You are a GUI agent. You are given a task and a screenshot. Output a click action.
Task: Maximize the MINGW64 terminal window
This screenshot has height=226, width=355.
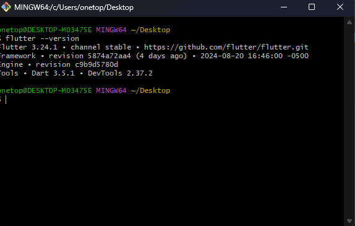click(x=312, y=7)
